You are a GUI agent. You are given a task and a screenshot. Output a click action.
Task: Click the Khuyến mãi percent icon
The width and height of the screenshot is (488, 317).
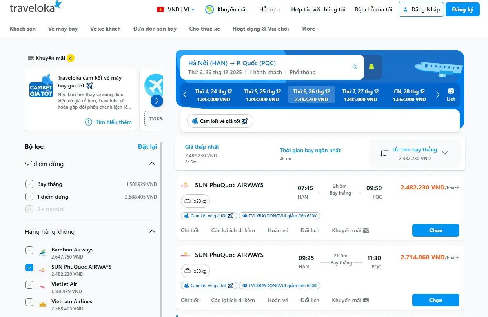click(209, 9)
